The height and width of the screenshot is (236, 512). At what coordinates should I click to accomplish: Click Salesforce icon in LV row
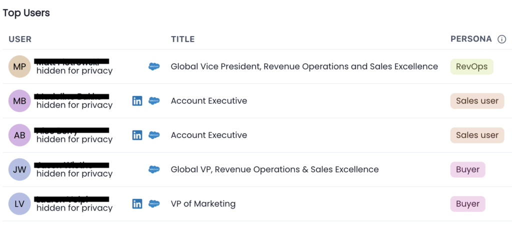[x=154, y=203]
